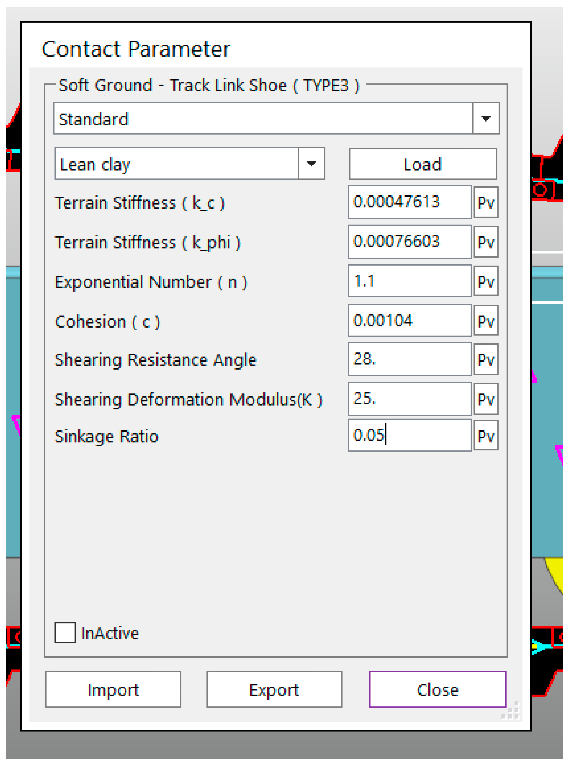Open the Lean clay soil type dropdown

311,164
